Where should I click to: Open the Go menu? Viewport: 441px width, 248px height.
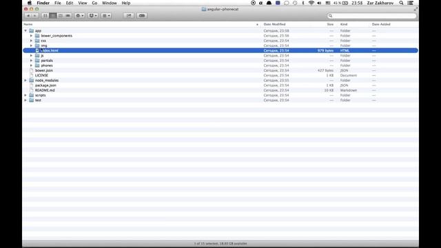94,3
